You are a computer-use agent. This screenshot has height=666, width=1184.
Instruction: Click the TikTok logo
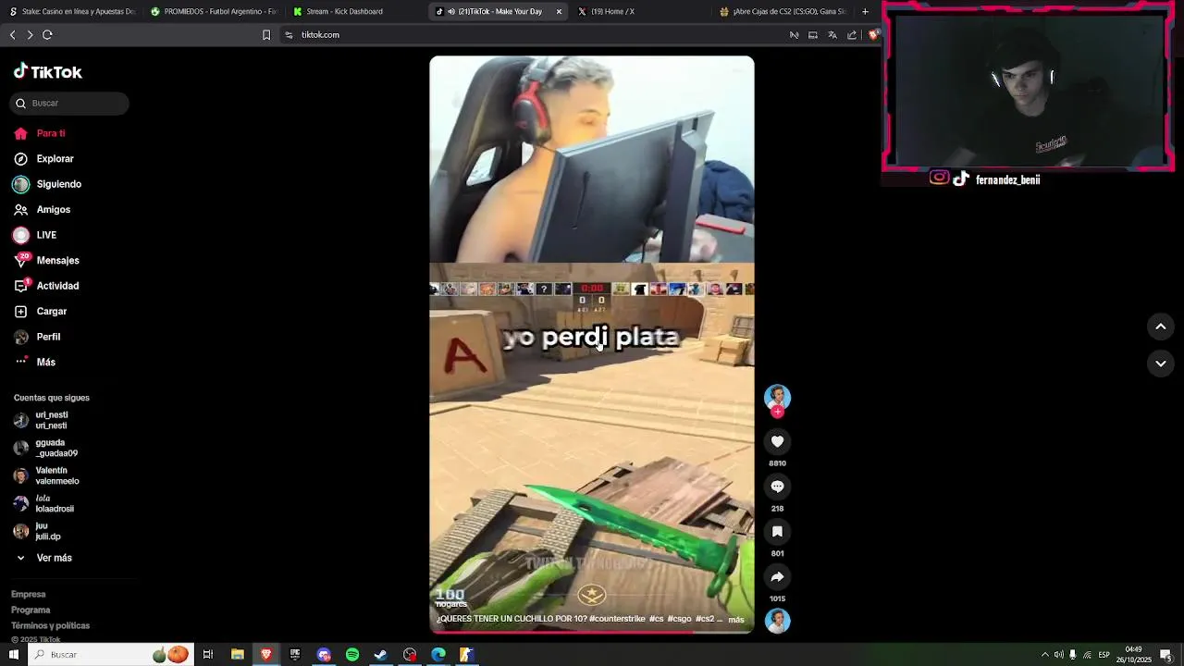(x=47, y=72)
